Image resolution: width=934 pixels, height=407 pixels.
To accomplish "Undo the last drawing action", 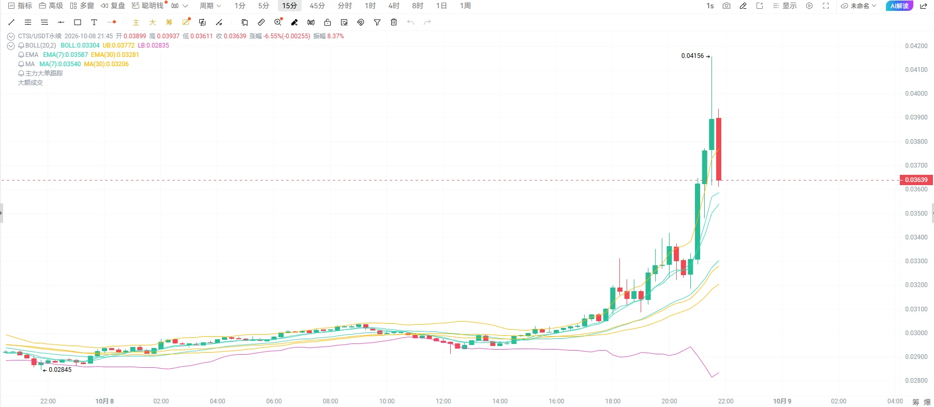I will point(410,22).
